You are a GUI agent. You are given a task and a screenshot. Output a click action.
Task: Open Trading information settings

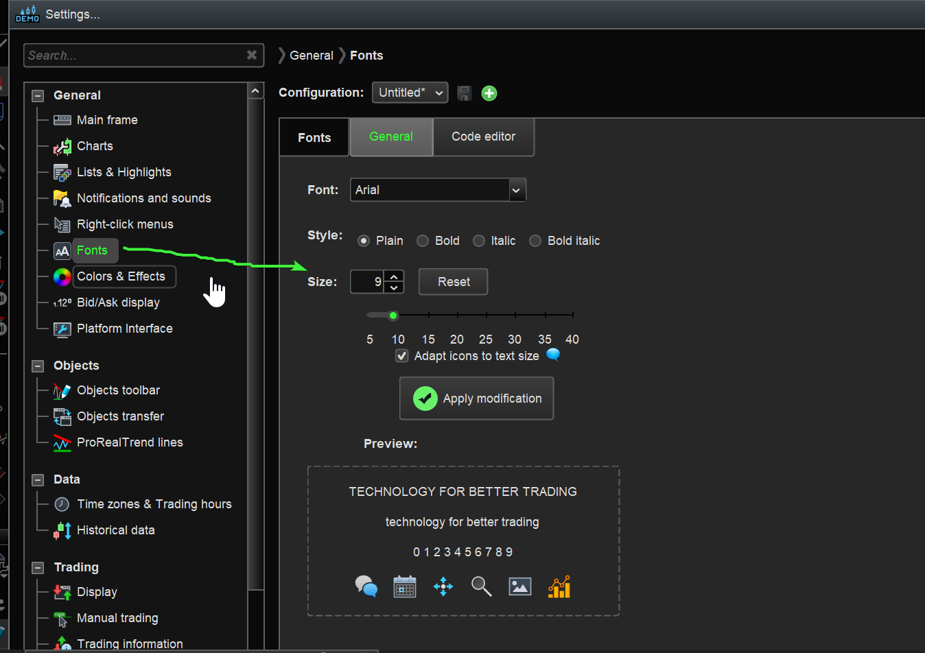pyautogui.click(x=130, y=643)
